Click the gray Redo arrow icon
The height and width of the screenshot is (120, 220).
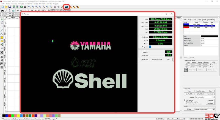click(x=25, y=7)
